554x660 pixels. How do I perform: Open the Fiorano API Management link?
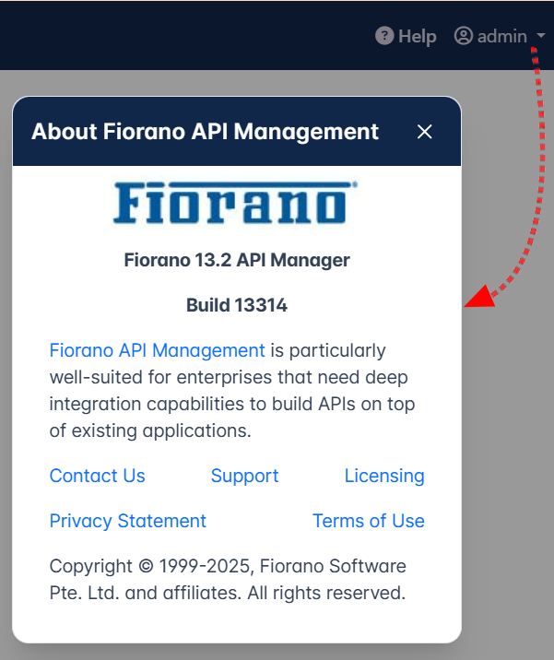click(157, 350)
